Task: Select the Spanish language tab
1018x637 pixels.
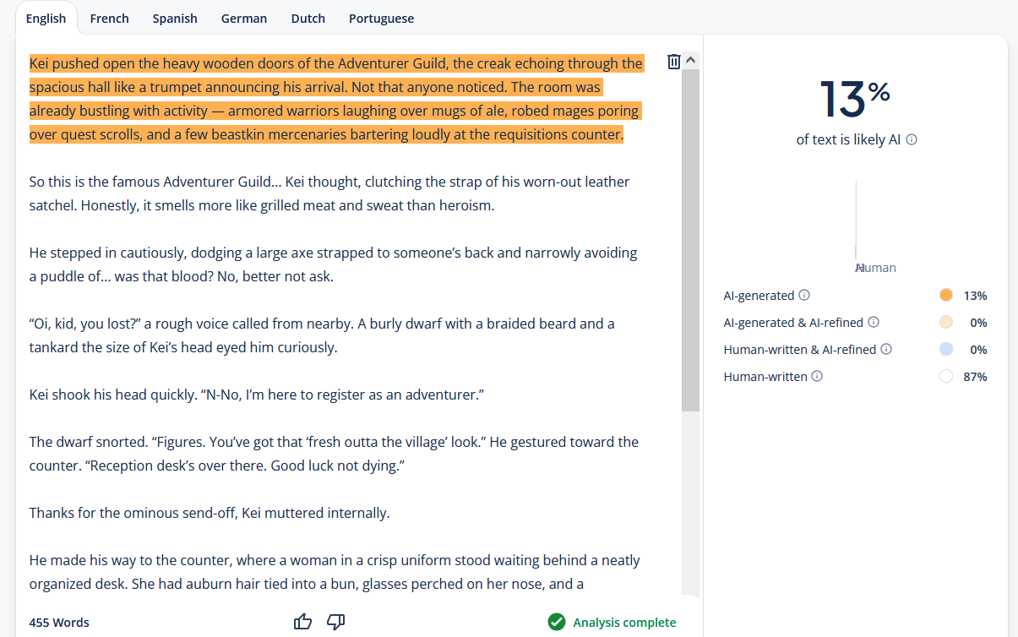Action: tap(175, 19)
